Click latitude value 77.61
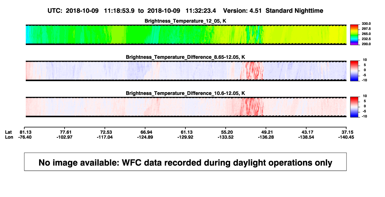The image size is (385, 197). coord(66,132)
